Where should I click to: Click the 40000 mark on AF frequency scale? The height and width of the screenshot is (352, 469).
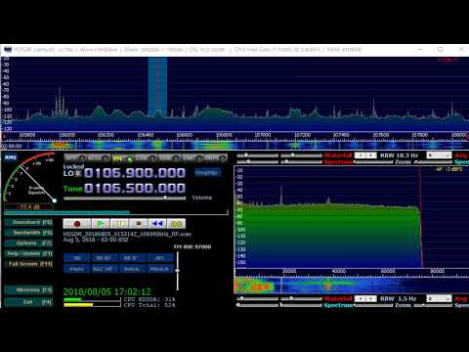(x=339, y=271)
